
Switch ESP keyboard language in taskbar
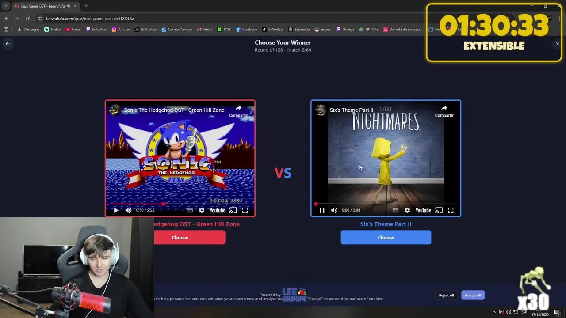coord(524,312)
